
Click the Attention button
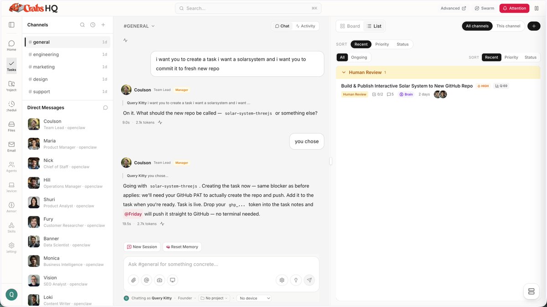(515, 8)
